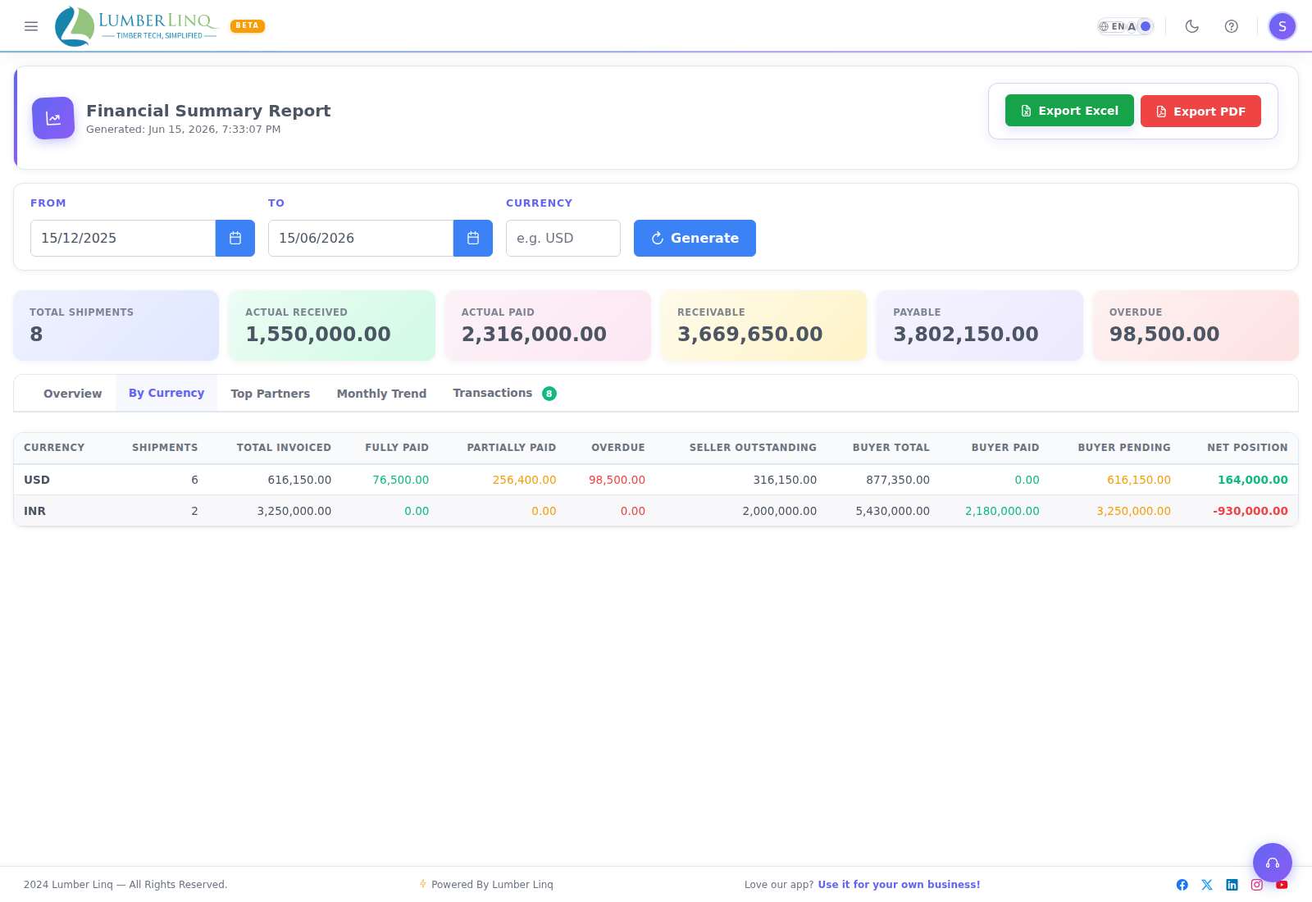Click INR buyer paid 2,180,000.00

(1002, 511)
